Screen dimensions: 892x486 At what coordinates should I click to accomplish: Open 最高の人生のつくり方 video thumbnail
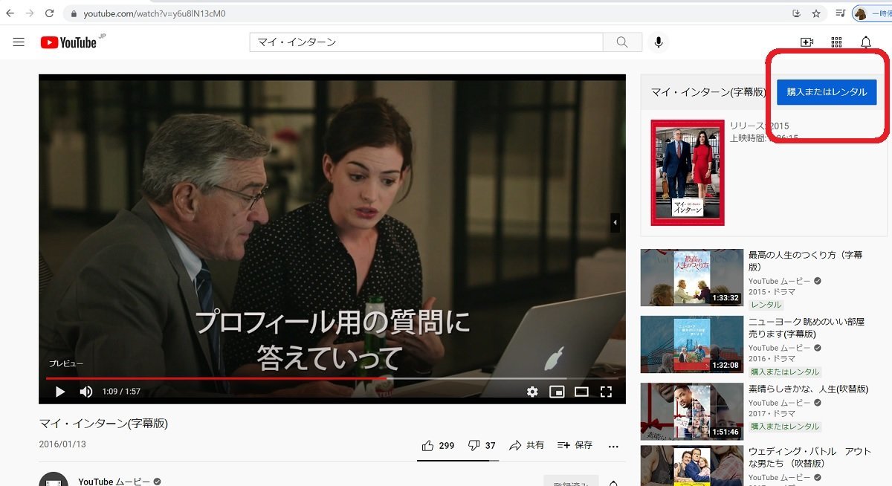point(692,277)
